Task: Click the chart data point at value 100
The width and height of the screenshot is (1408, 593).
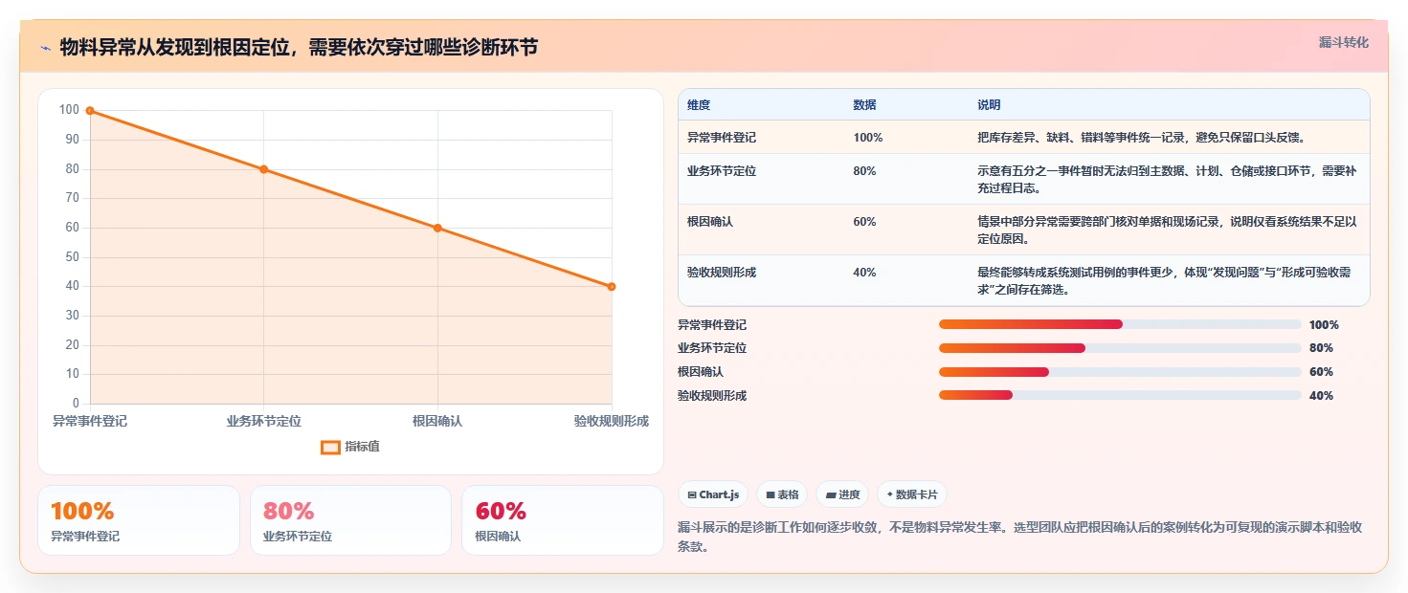Action: pos(90,111)
